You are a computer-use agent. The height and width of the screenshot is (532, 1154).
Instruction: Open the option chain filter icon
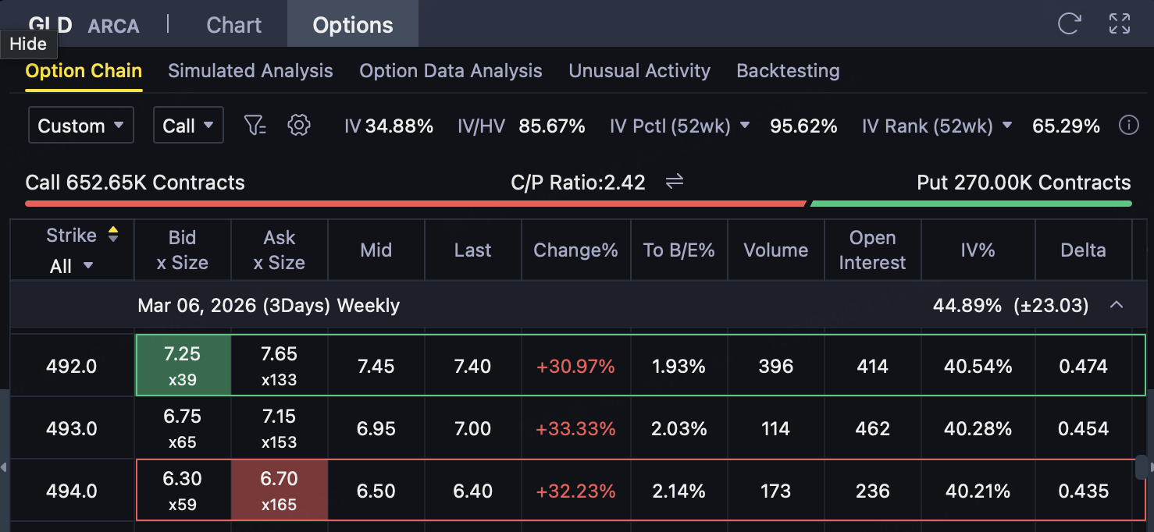tap(255, 126)
